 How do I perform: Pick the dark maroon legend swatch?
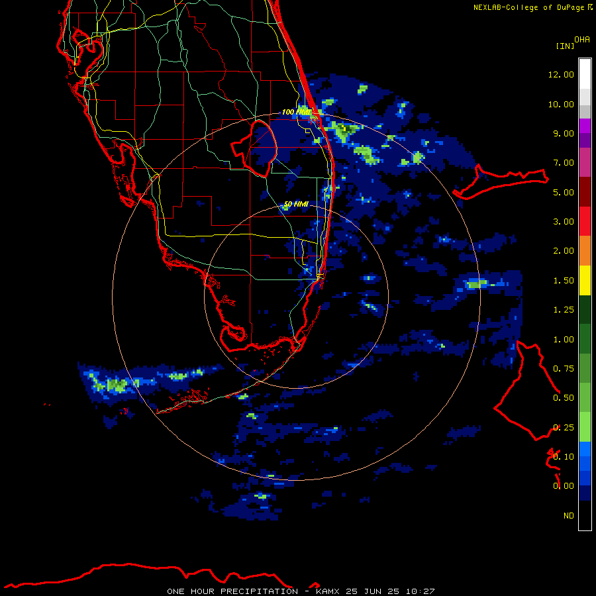click(585, 192)
